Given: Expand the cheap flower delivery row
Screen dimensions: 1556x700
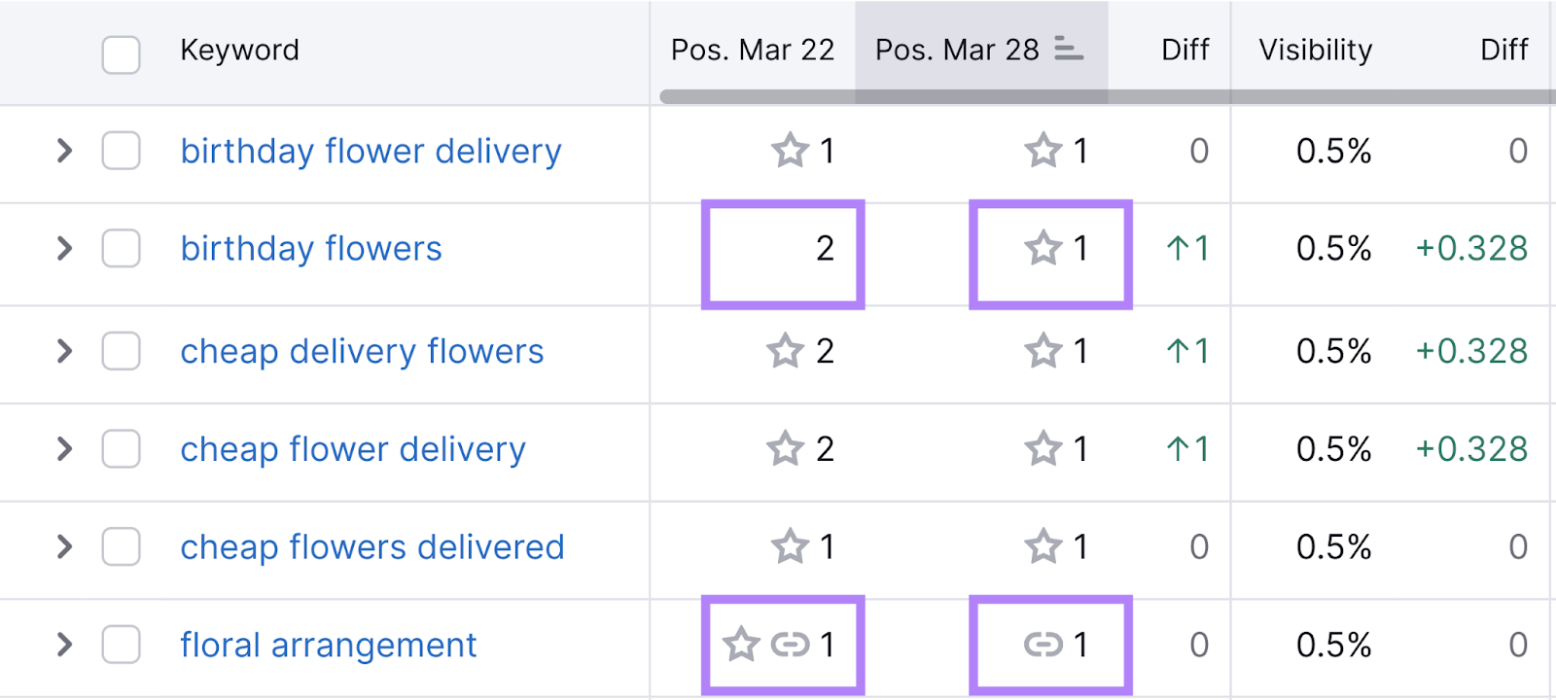Looking at the screenshot, I should (x=62, y=449).
